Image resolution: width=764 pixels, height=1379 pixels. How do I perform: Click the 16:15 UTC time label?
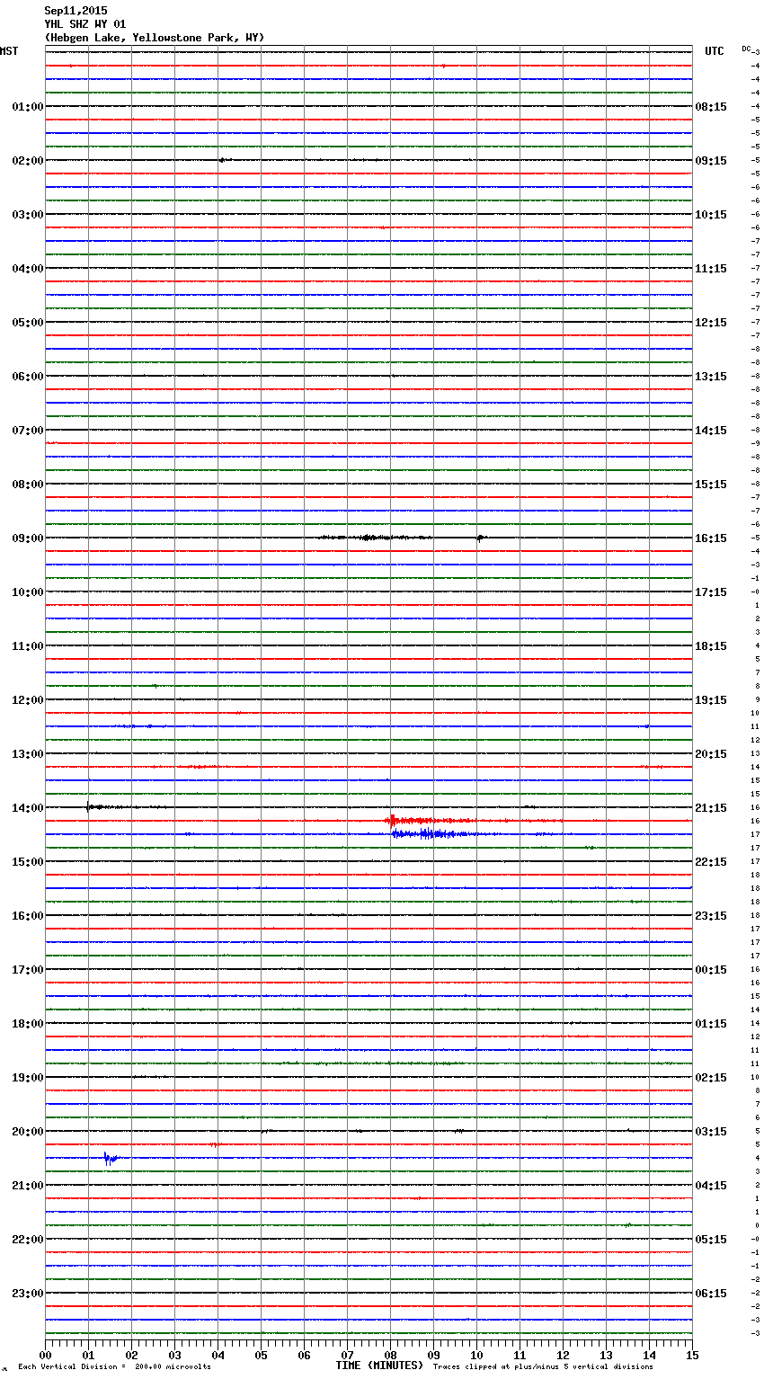(711, 538)
